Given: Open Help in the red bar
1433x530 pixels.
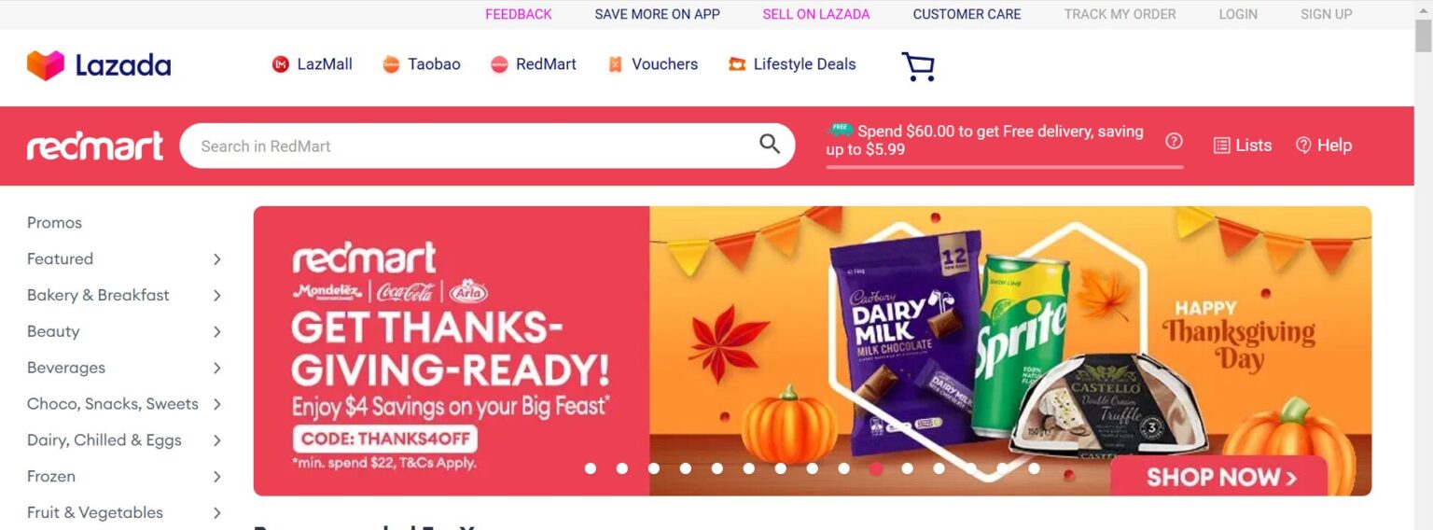Looking at the screenshot, I should (x=1324, y=146).
